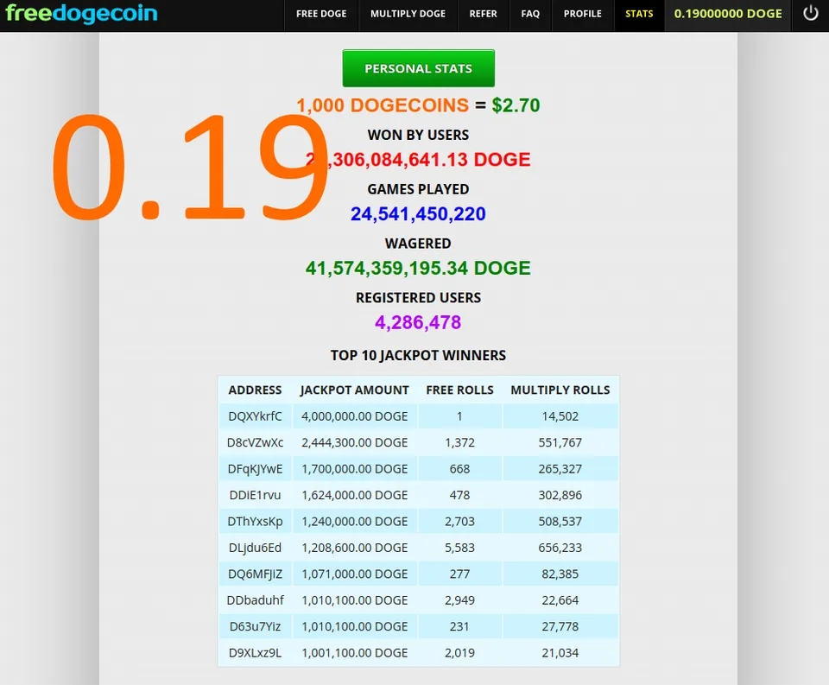The image size is (829, 685).
Task: Click multiply rolls value 21,034
Action: (560, 653)
